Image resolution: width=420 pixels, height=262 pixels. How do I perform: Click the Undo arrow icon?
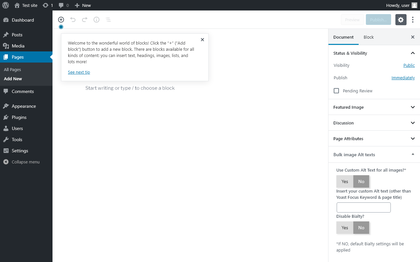73,20
